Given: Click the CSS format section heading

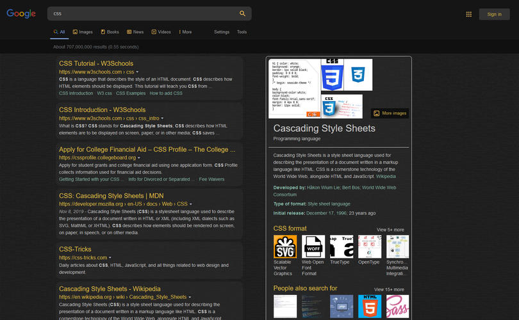Looking at the screenshot, I should pyautogui.click(x=290, y=228).
